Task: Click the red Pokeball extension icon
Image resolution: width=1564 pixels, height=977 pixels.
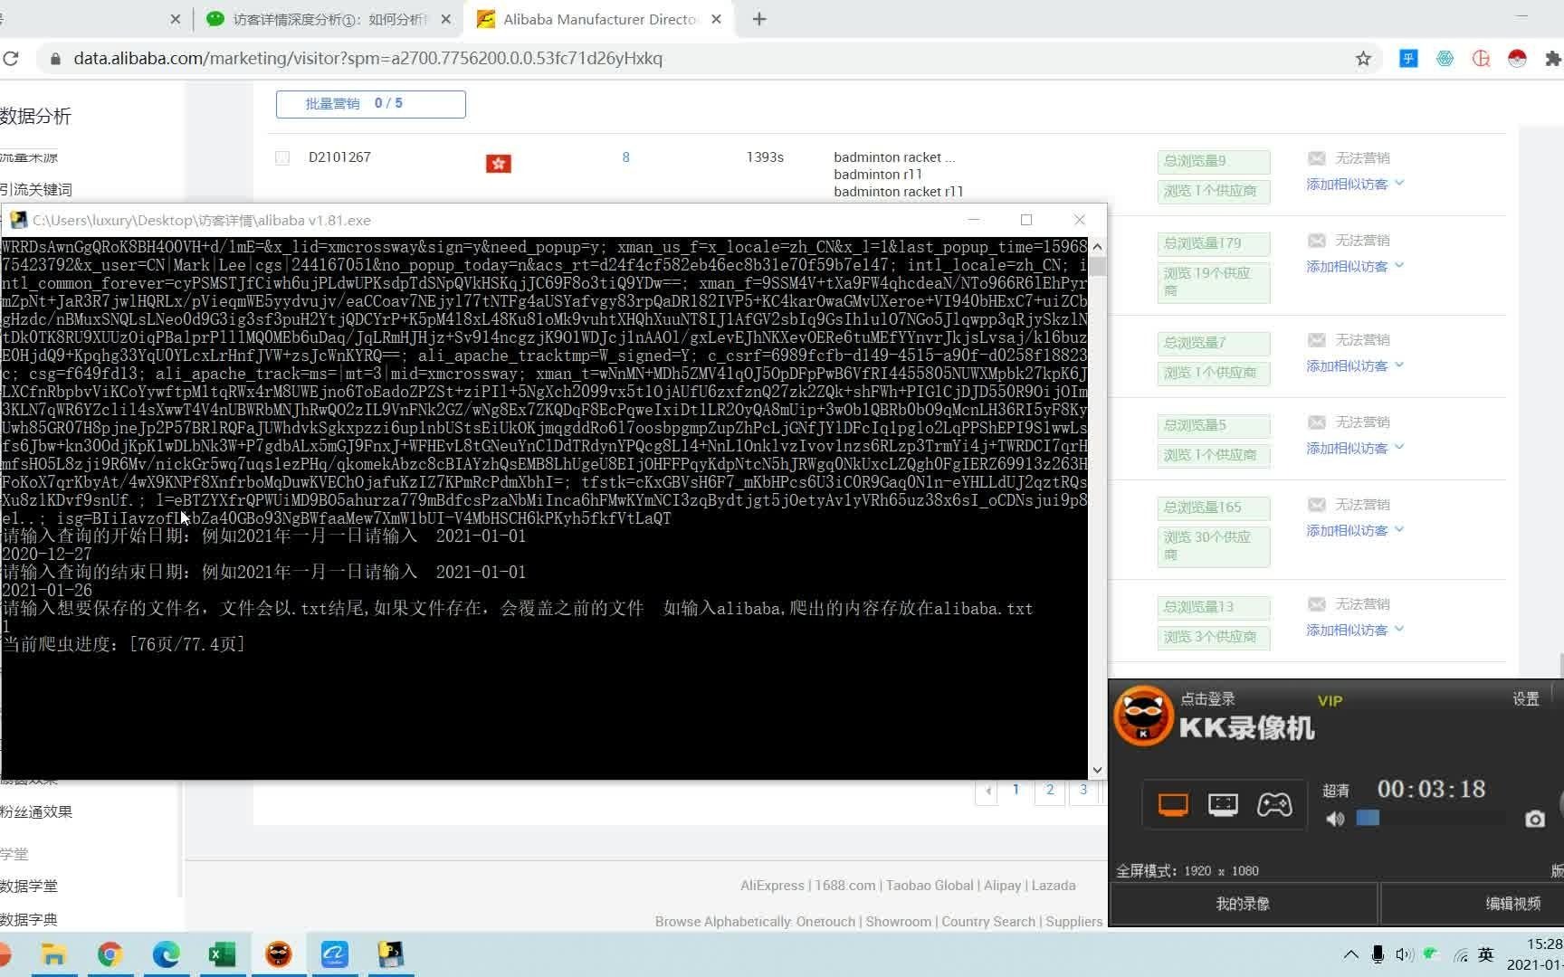Action: click(1517, 59)
